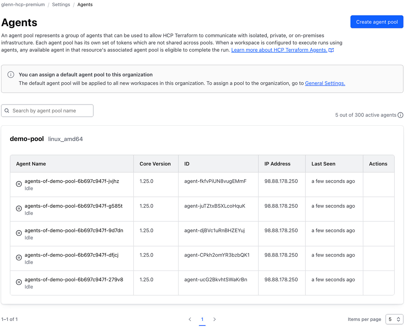Click banner heading about default agent pool

[x=86, y=75]
